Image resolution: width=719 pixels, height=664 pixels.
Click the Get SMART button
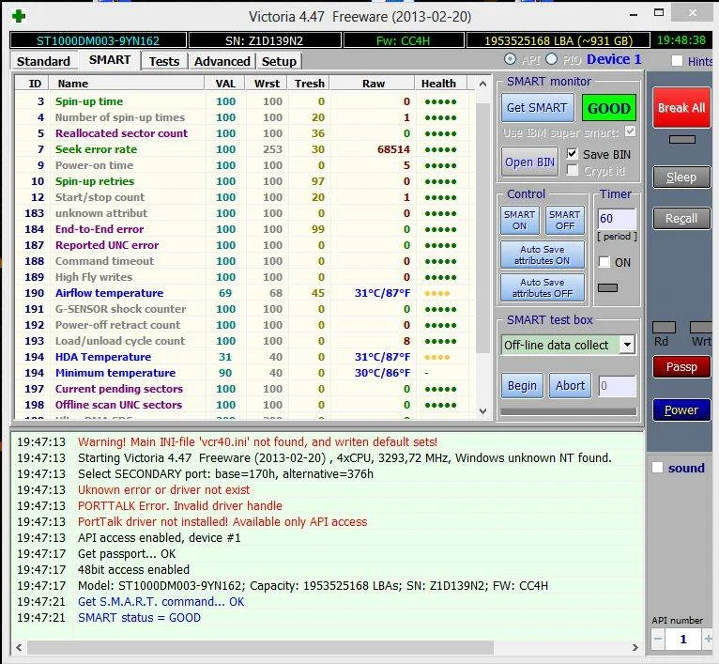(x=537, y=107)
